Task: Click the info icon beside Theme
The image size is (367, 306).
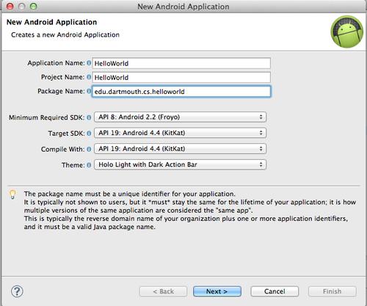Action: 89,165
